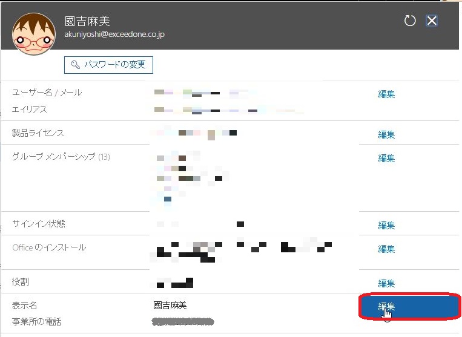Edit グループ メンバーシップ settings

tap(386, 158)
